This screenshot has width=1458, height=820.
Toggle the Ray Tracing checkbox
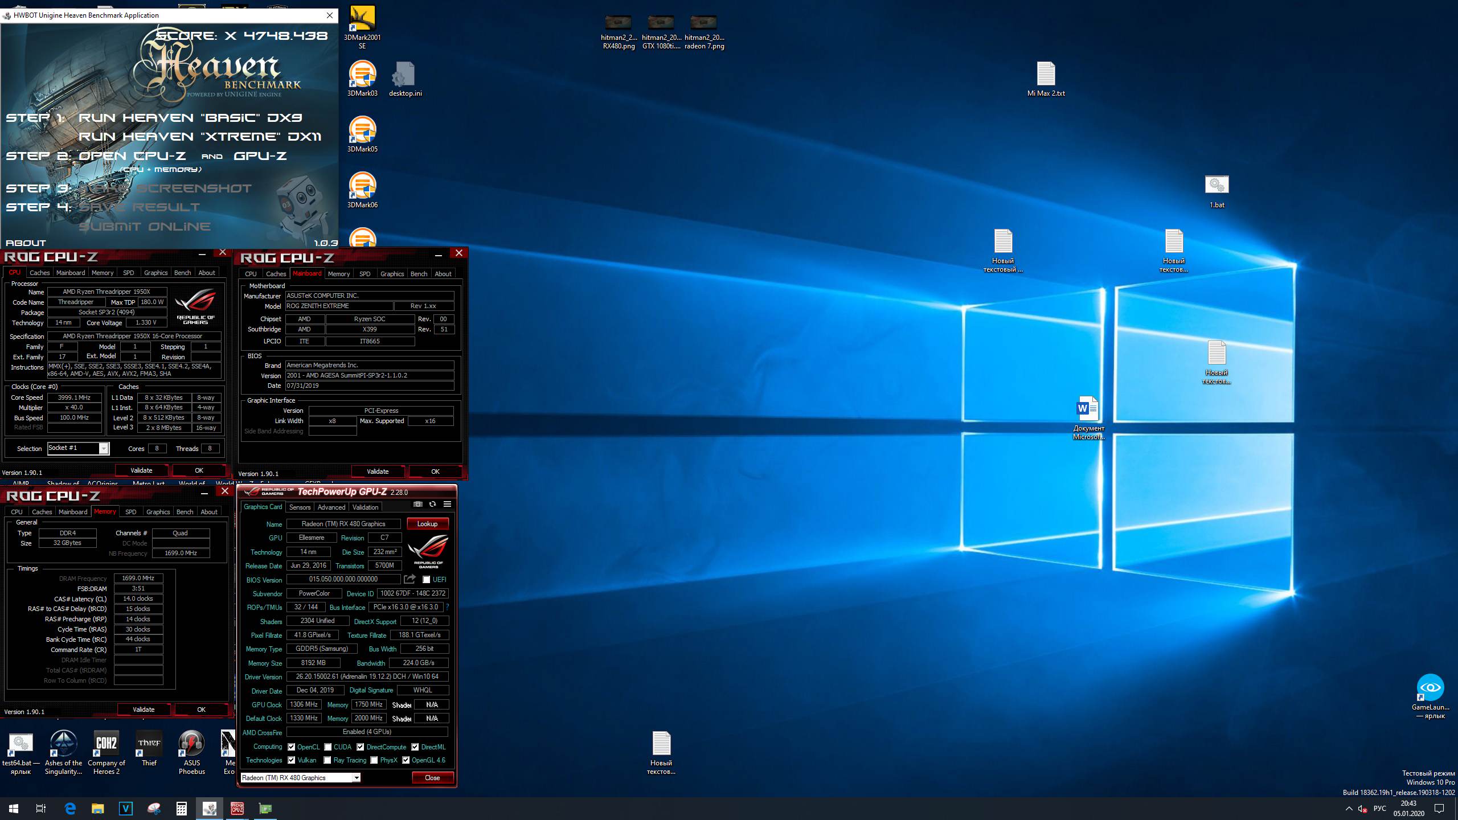pos(327,760)
